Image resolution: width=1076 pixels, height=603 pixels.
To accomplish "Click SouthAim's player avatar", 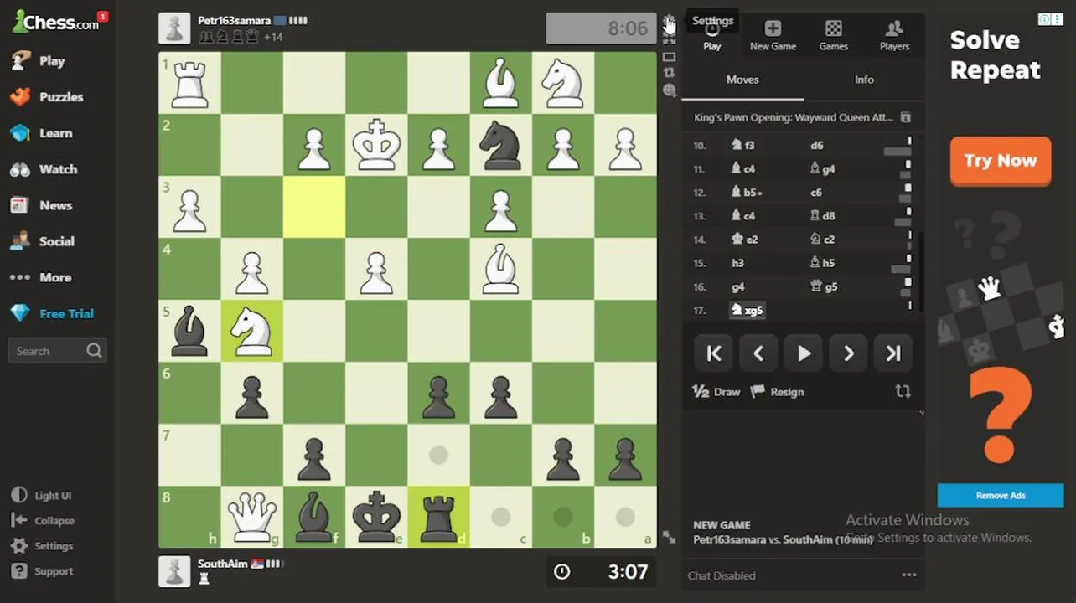I will 174,571.
